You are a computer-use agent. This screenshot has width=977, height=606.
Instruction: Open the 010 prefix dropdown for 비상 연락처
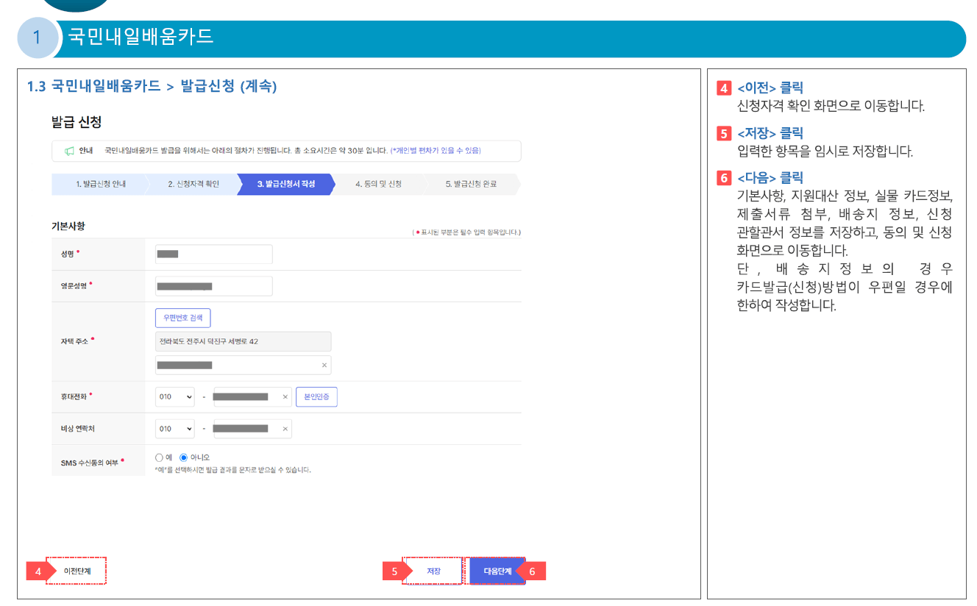click(x=175, y=429)
